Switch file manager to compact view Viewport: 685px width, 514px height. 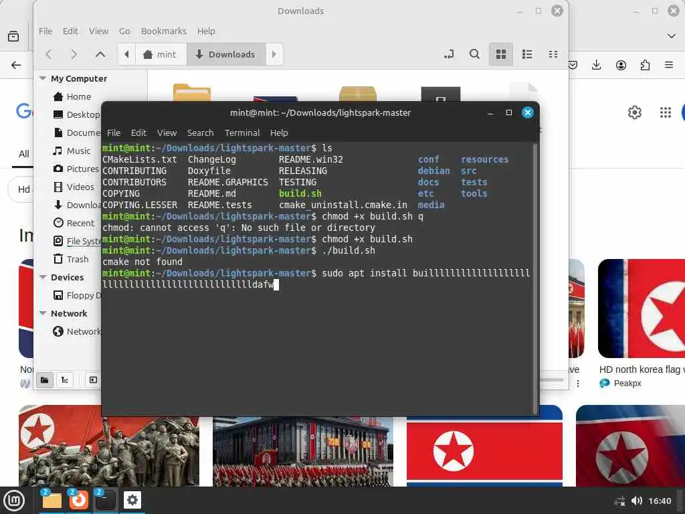pos(553,54)
